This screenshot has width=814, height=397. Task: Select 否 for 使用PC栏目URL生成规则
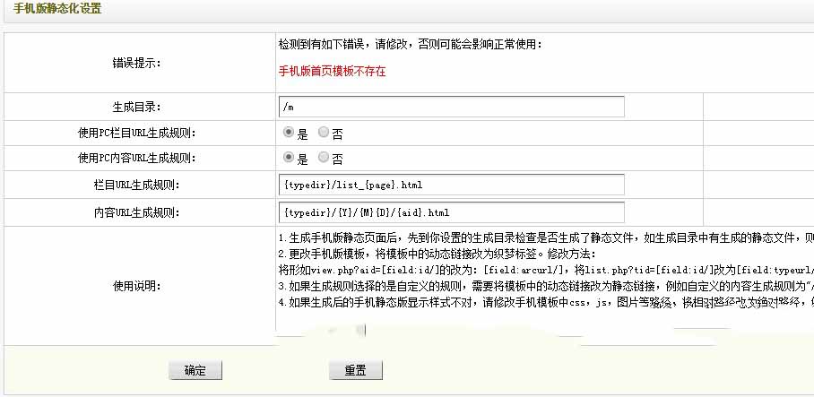pos(324,133)
